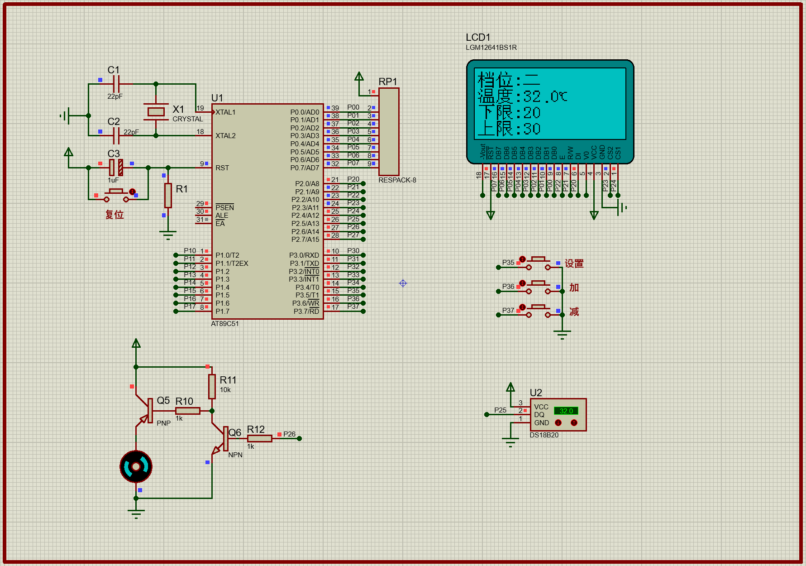Select resistor R10 symbol
The height and width of the screenshot is (566, 806).
tap(188, 411)
